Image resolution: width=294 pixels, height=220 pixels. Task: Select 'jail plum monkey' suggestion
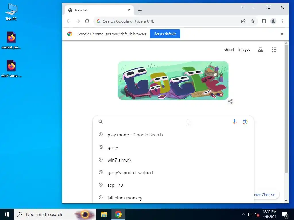(x=173, y=198)
